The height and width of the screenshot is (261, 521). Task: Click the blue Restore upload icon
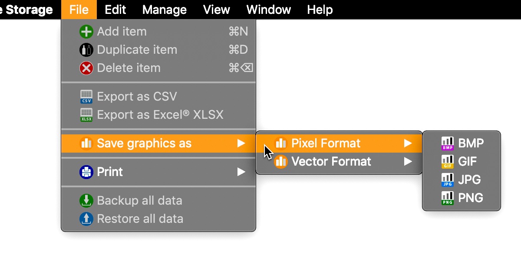point(86,219)
